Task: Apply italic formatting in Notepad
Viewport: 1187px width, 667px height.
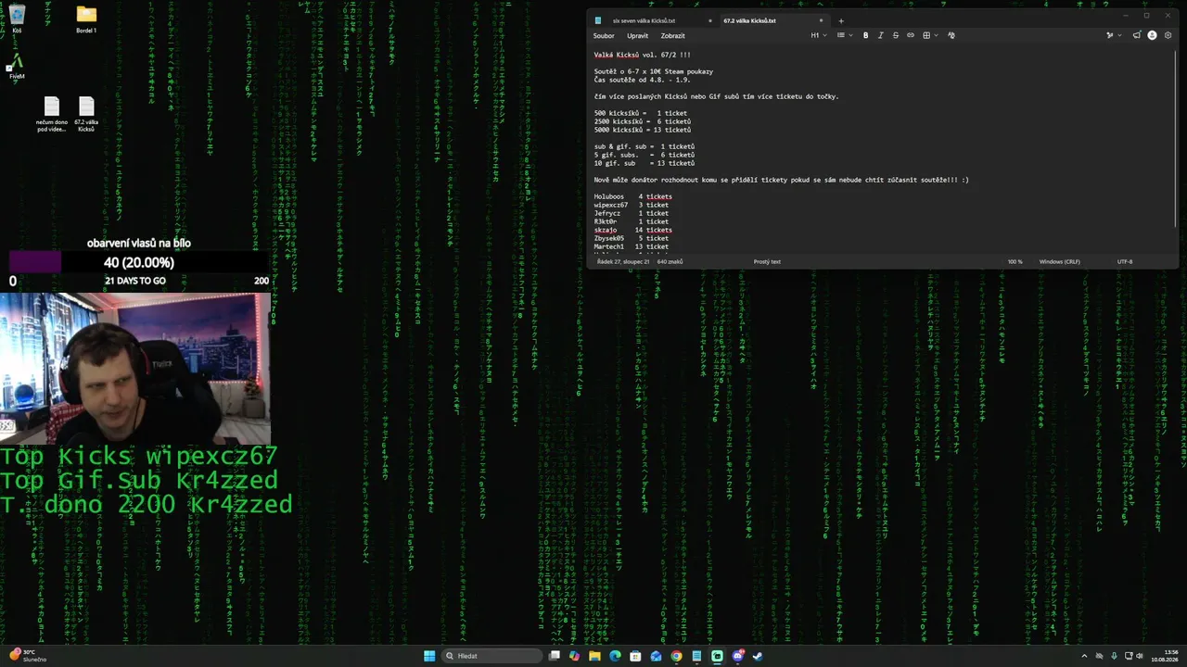Action: [x=881, y=35]
